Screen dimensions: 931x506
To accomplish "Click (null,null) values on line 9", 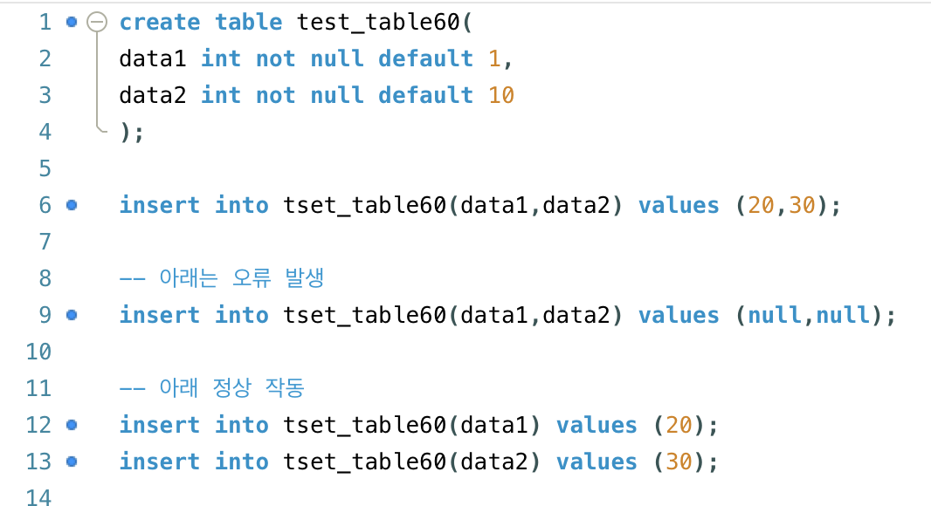I will tap(810, 315).
